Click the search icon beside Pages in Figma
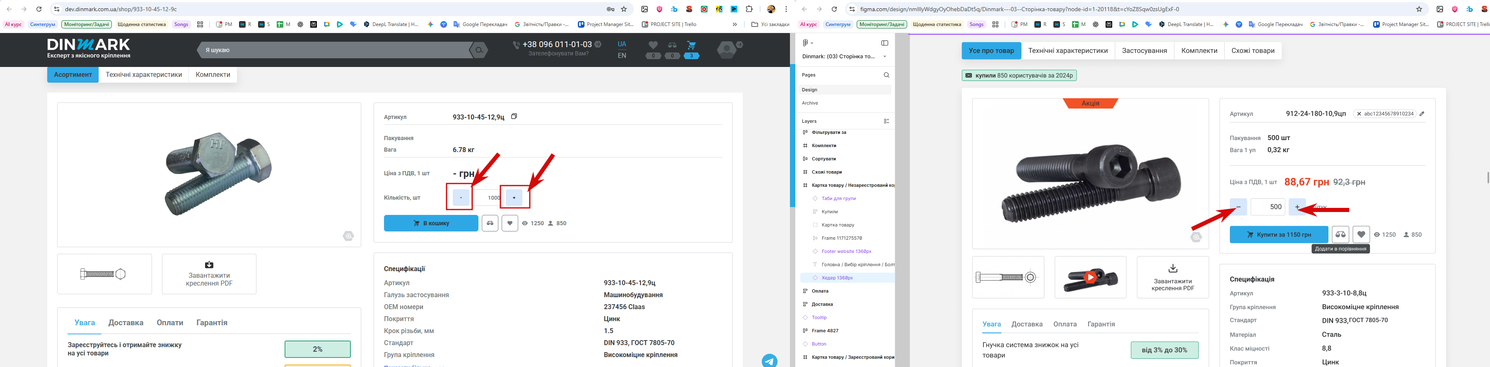The width and height of the screenshot is (1490, 367). 886,75
